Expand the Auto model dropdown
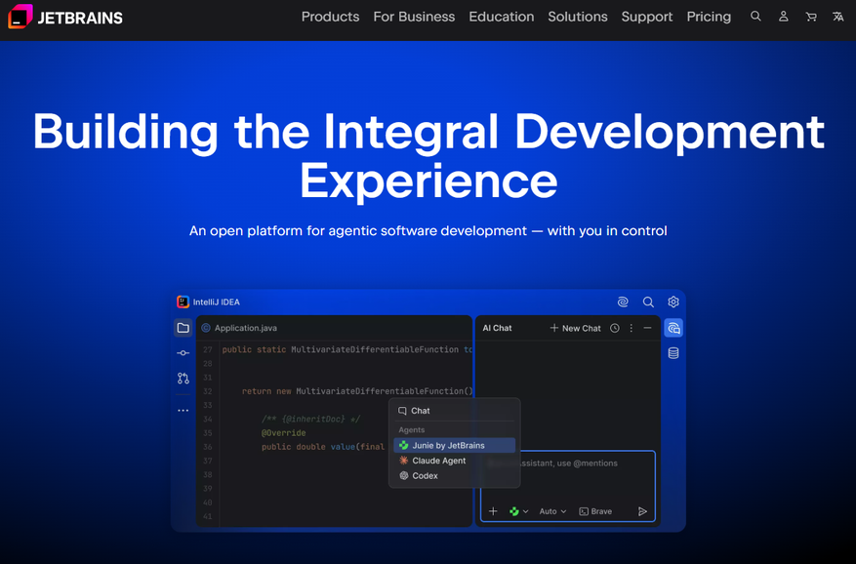Viewport: 856px width, 564px height. tap(553, 511)
